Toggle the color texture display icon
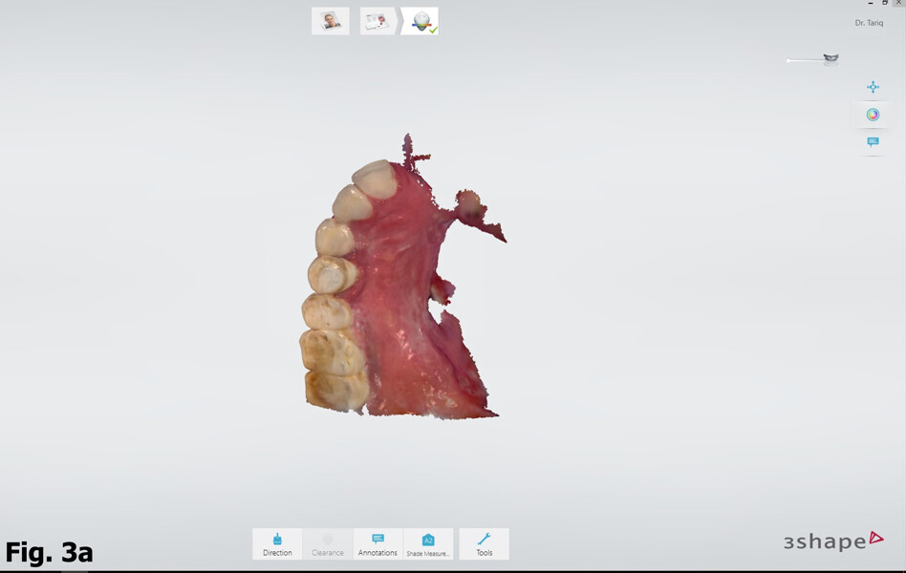 point(873,115)
